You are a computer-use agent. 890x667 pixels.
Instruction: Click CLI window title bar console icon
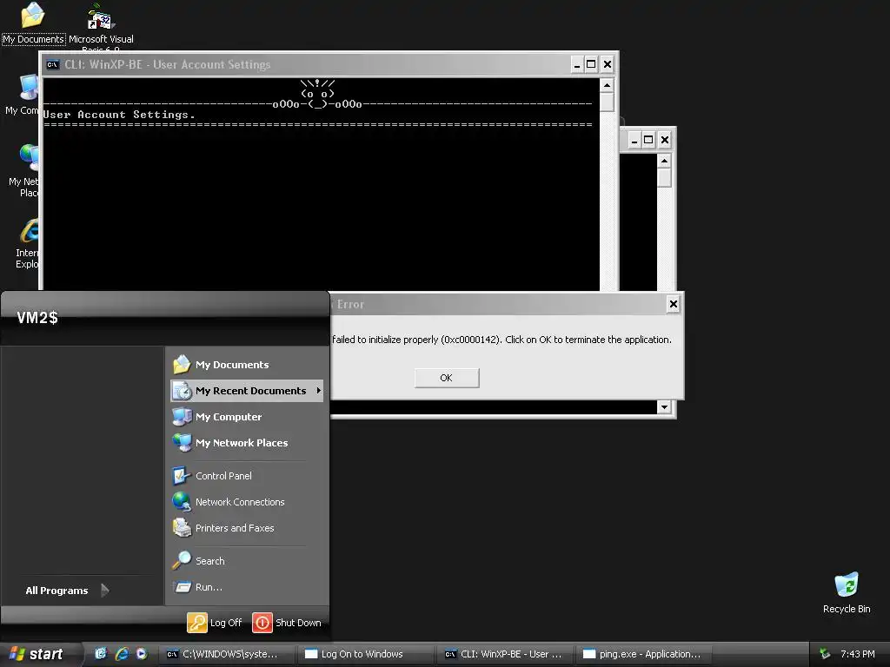click(53, 64)
